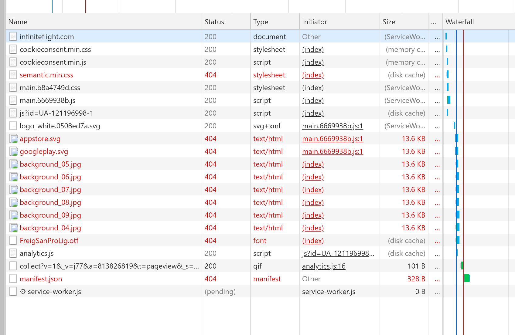
Task: Sort requests by the Size column
Action: tap(404, 22)
